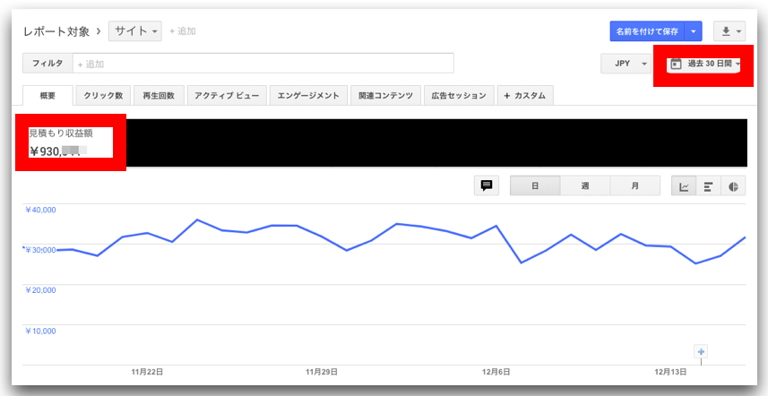Select the 週 (weekly) granularity toggle
Image resolution: width=768 pixels, height=396 pixels.
(584, 186)
